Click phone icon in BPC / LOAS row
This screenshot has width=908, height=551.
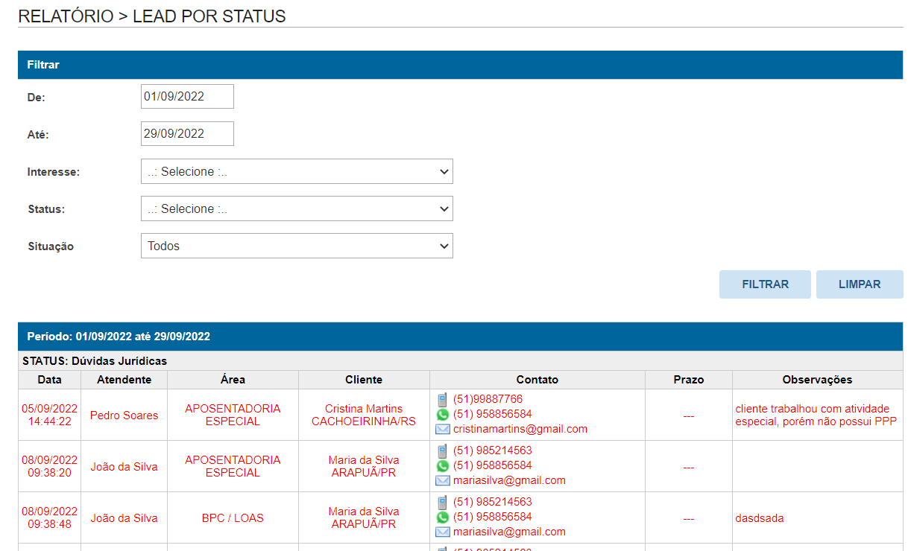click(442, 503)
